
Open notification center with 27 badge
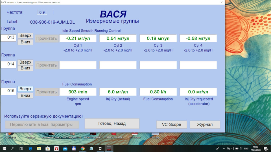266,149
